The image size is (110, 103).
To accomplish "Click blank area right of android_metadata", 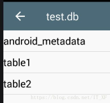I will point(98,41).
